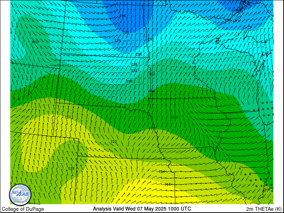Screen dimensions: 284x213
Task: Click the 298 contour label
Action: click(134, 70)
